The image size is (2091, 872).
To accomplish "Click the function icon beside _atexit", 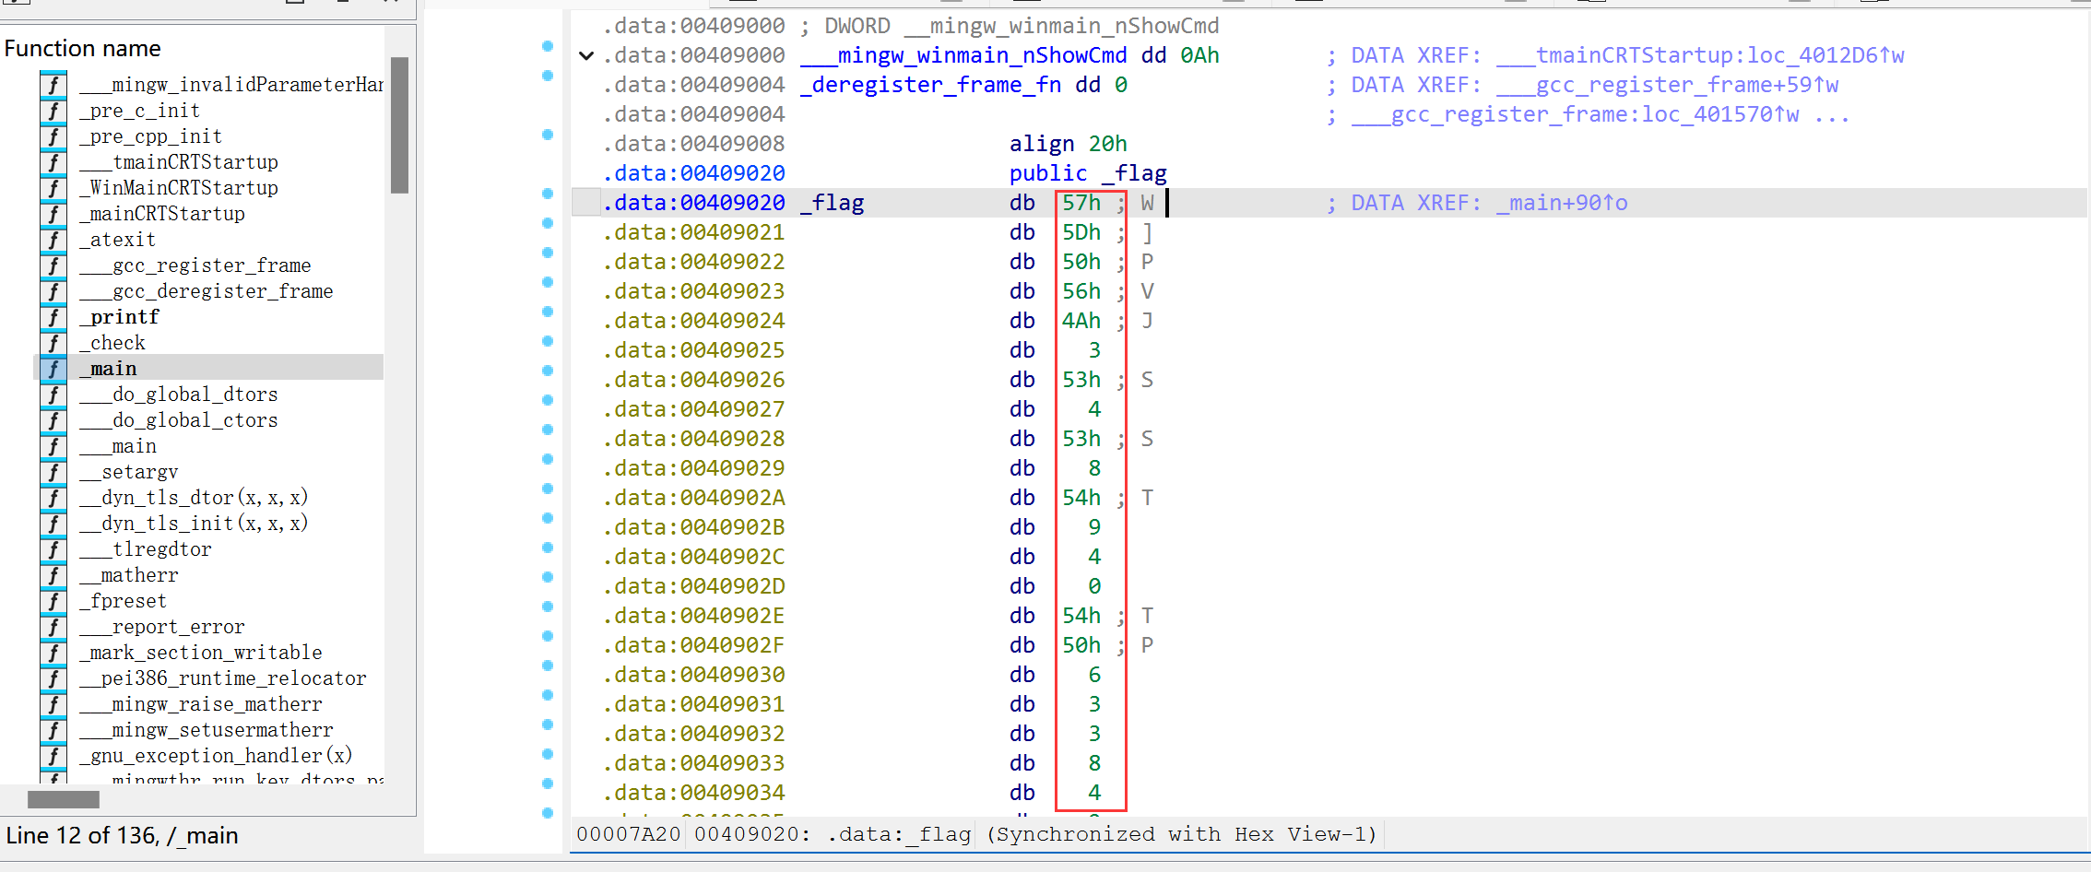I will click(53, 240).
